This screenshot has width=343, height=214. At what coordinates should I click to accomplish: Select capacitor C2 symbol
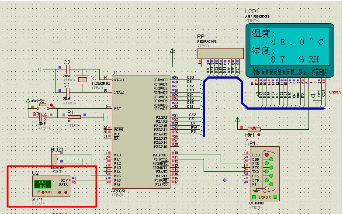point(68,70)
